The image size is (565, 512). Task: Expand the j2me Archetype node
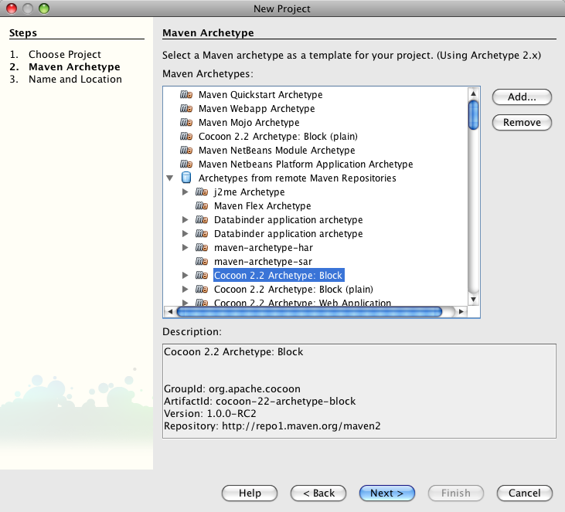(x=185, y=192)
